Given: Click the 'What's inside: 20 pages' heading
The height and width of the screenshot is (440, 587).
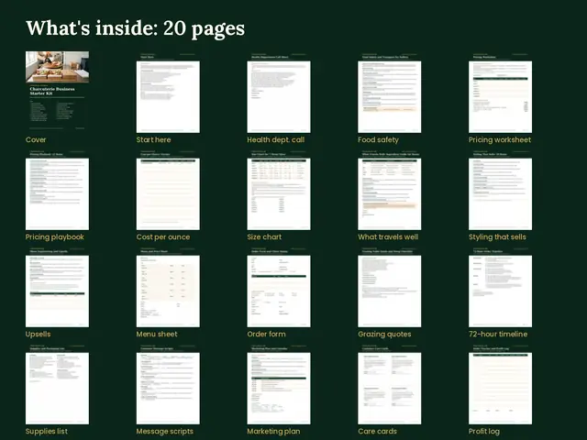Looking at the screenshot, I should (135, 28).
